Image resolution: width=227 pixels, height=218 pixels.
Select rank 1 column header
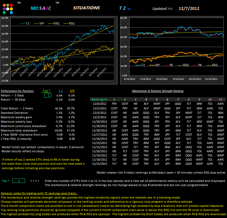click(114, 100)
